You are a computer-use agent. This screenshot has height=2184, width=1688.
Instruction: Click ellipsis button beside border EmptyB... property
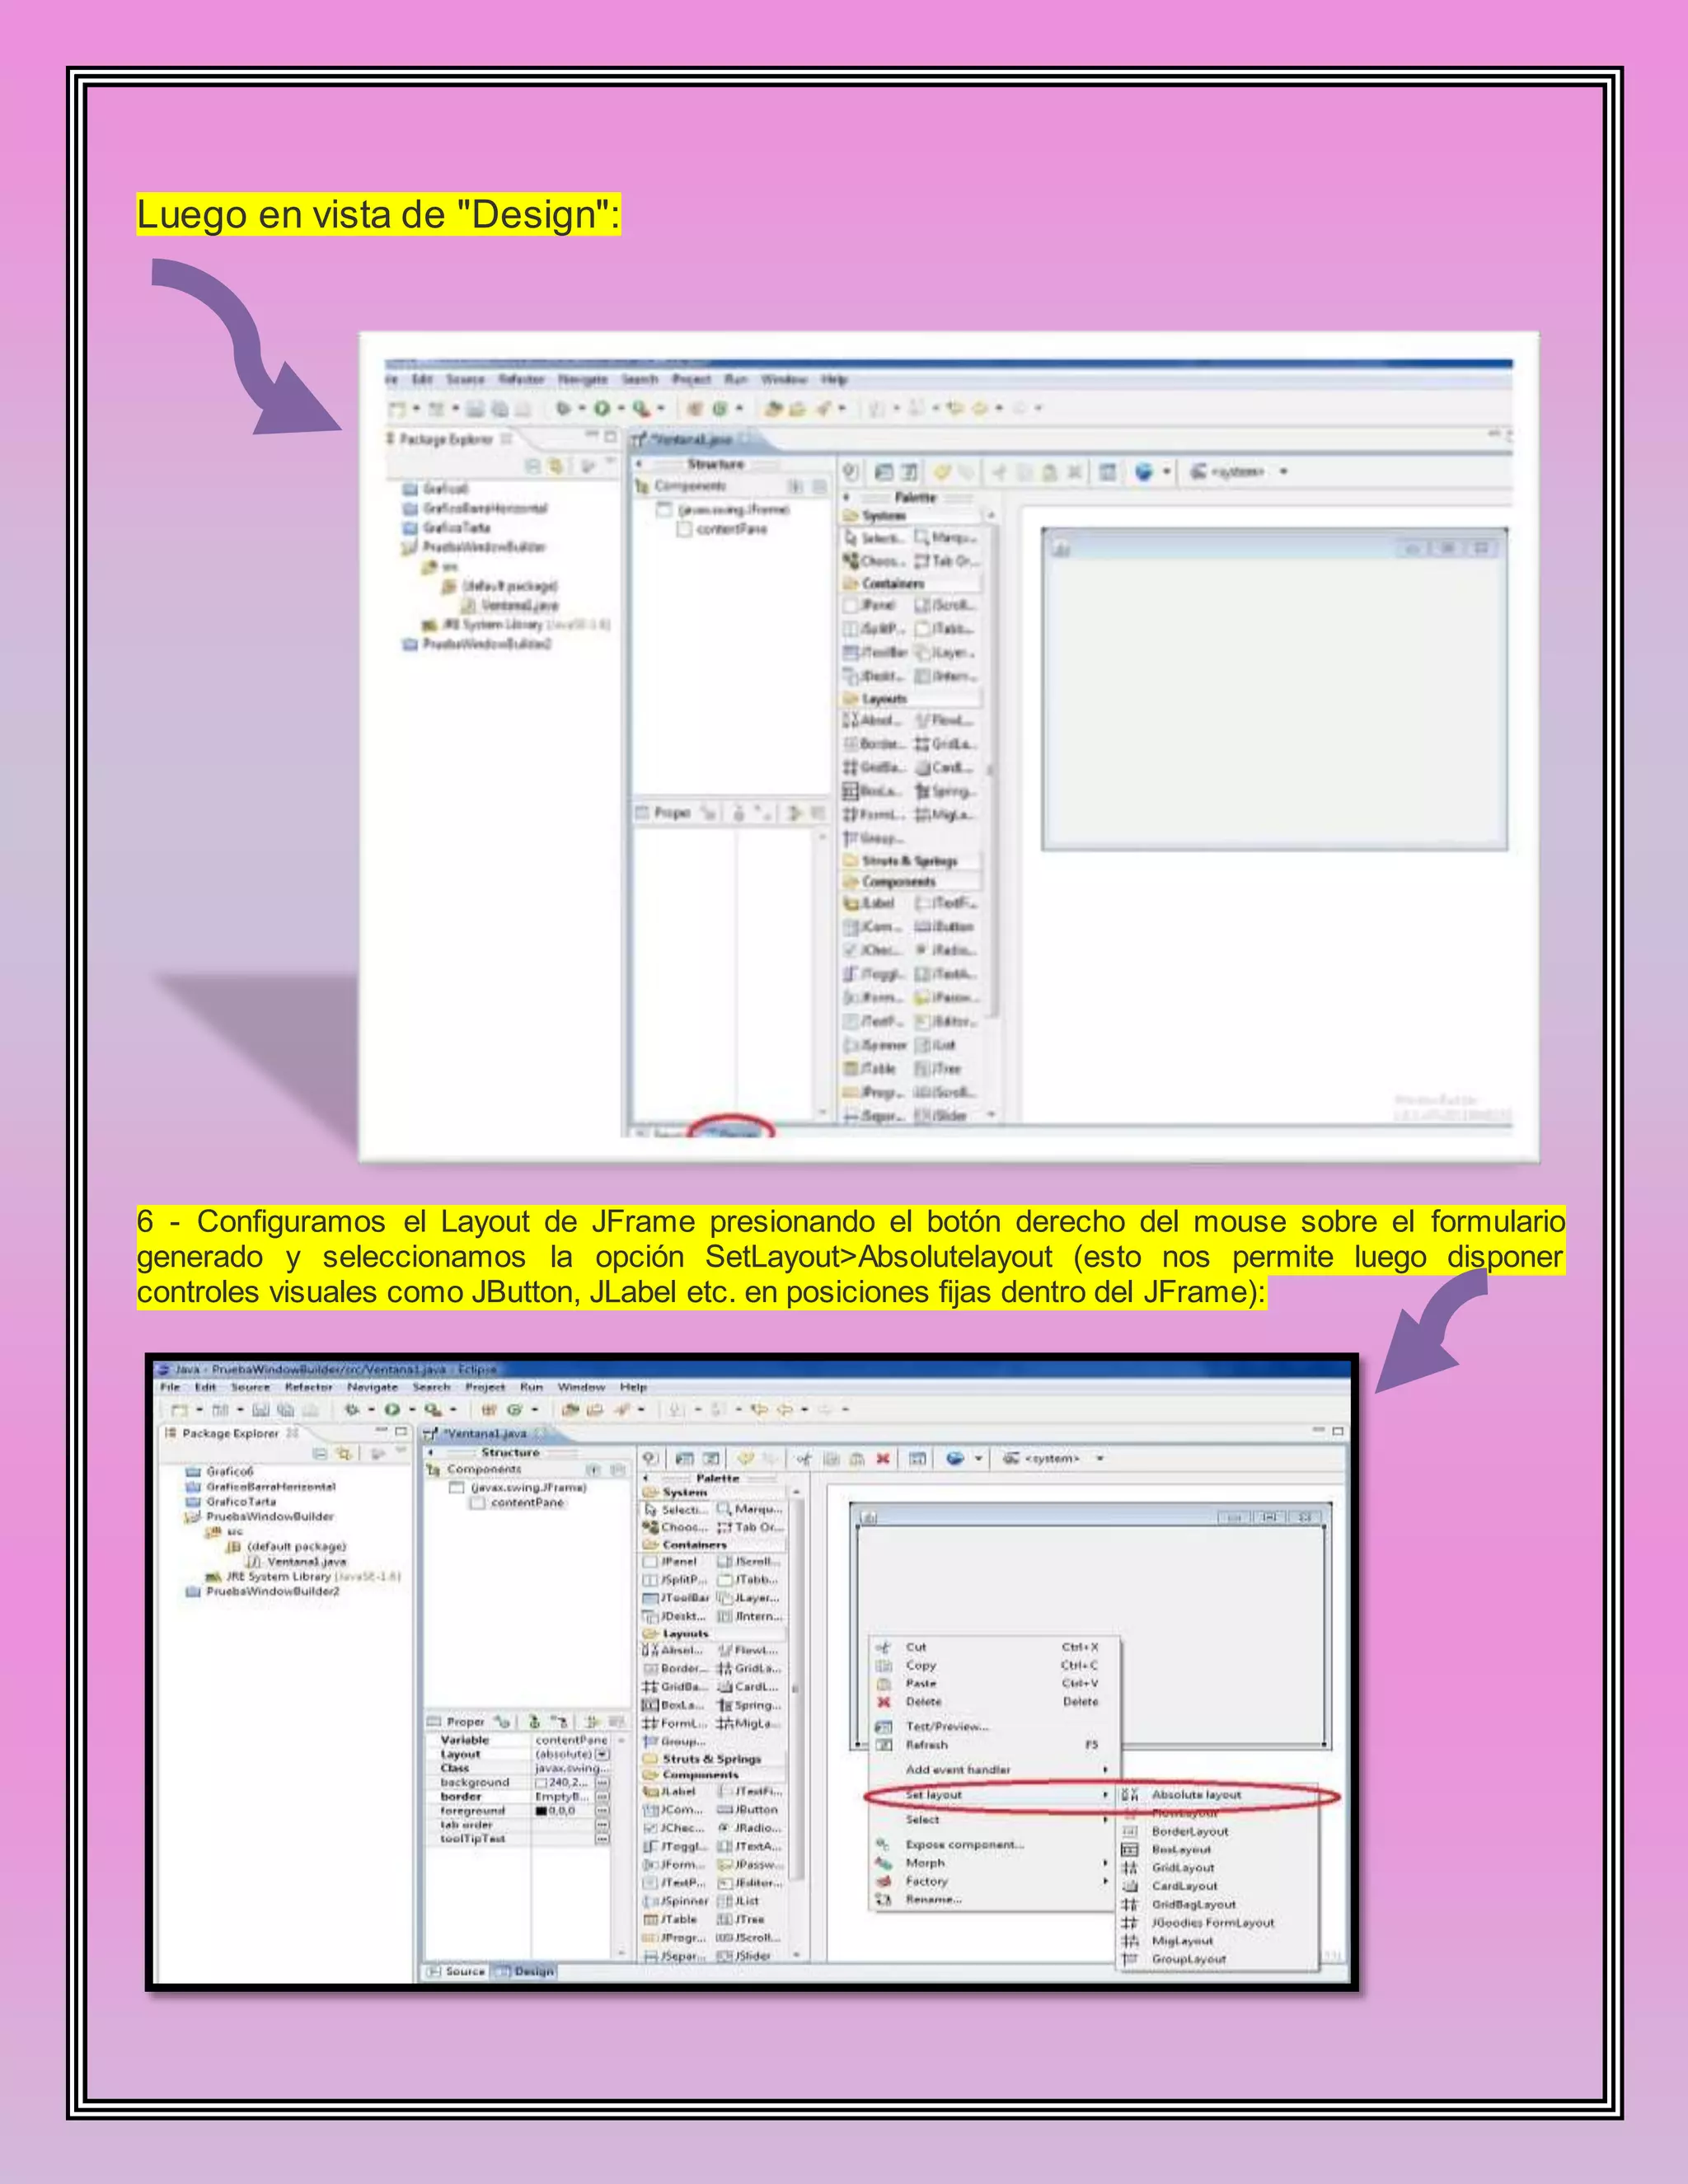click(x=602, y=1796)
